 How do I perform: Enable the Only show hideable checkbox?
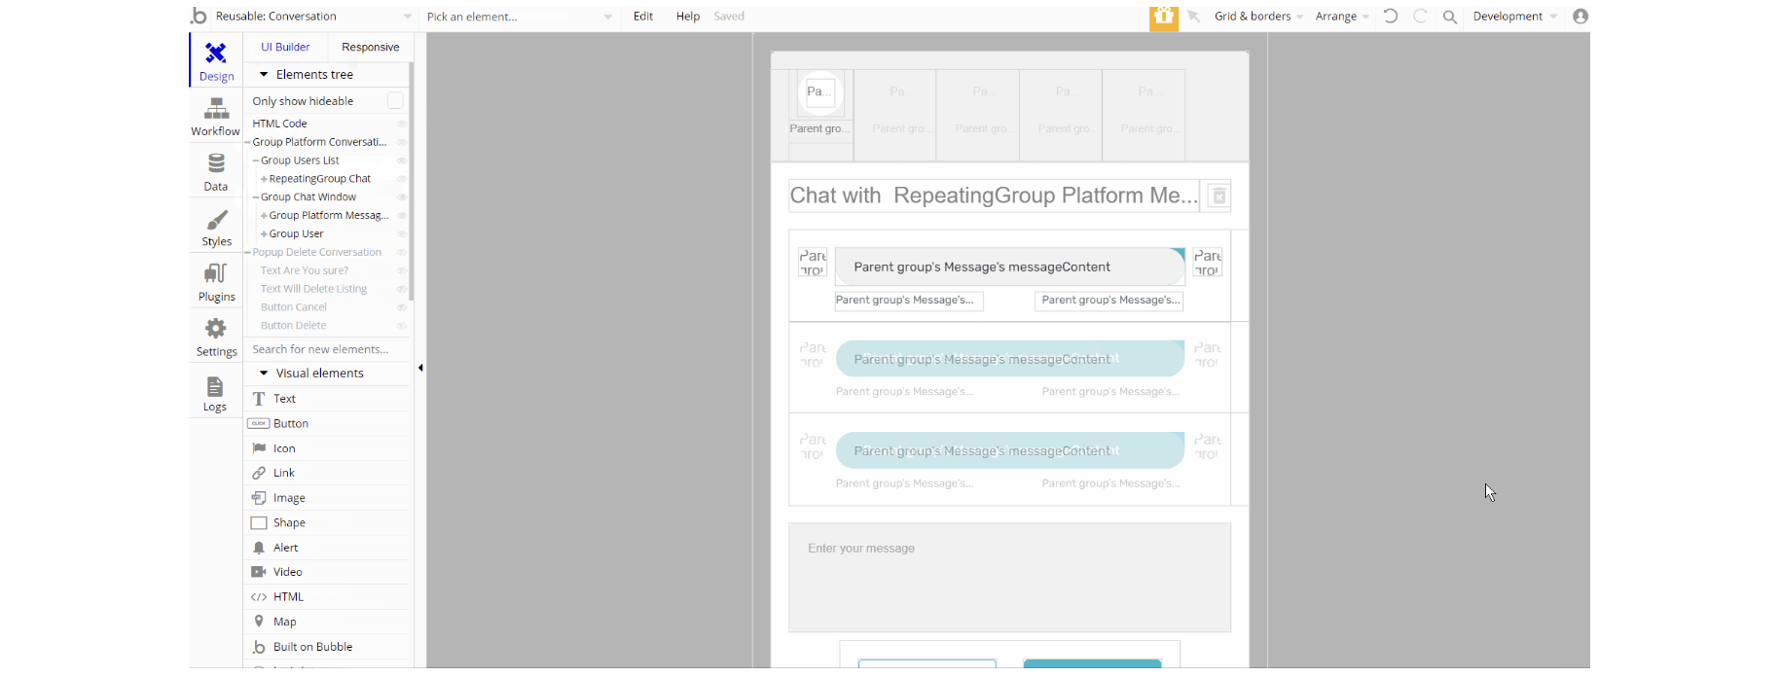click(395, 101)
